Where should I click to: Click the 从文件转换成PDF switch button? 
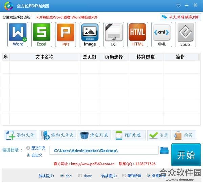coord(180,17)
